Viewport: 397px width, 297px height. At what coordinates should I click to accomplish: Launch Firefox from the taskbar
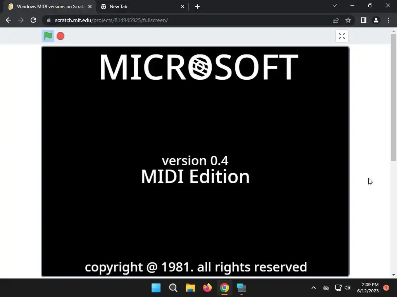(x=207, y=288)
